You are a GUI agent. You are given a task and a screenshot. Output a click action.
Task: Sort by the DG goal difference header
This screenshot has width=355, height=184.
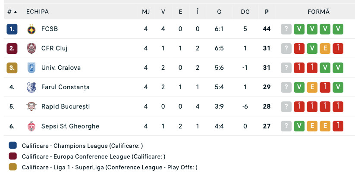[245, 12]
